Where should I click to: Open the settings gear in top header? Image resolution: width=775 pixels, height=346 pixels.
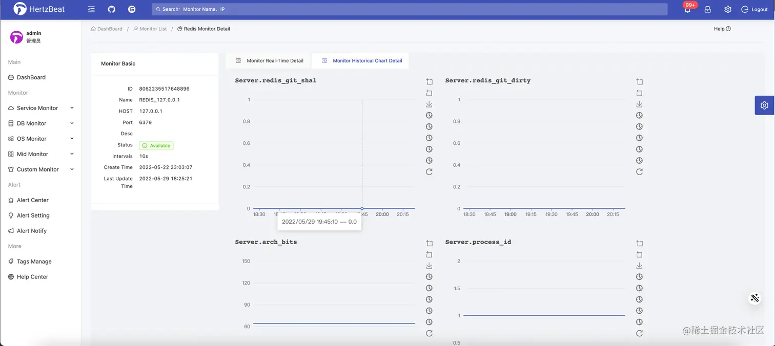coord(728,9)
